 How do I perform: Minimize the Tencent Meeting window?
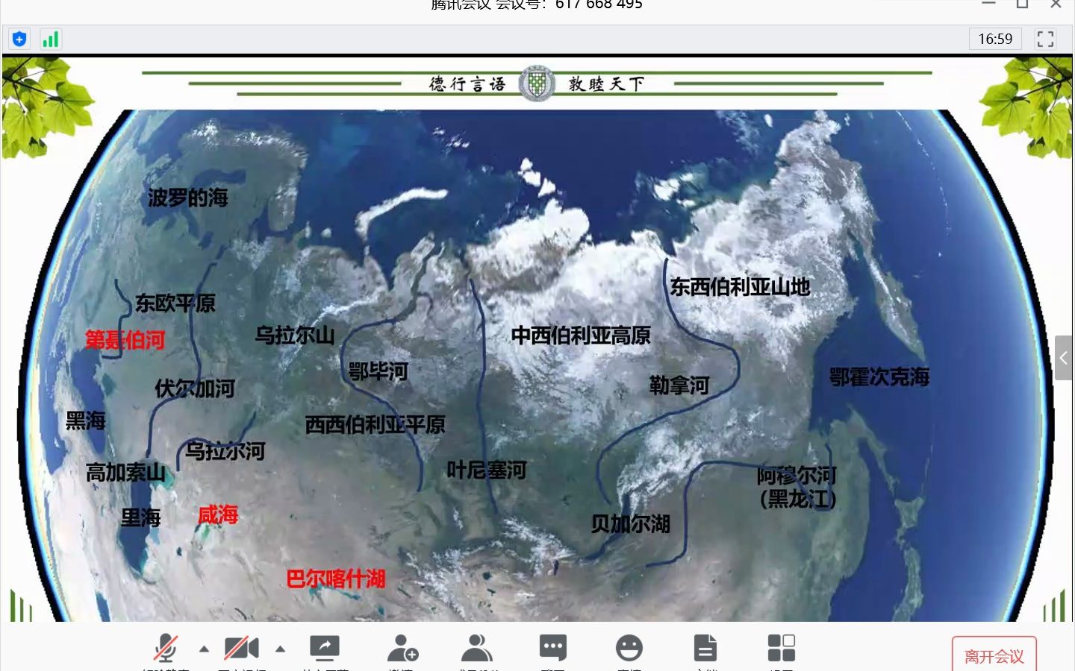point(989,4)
